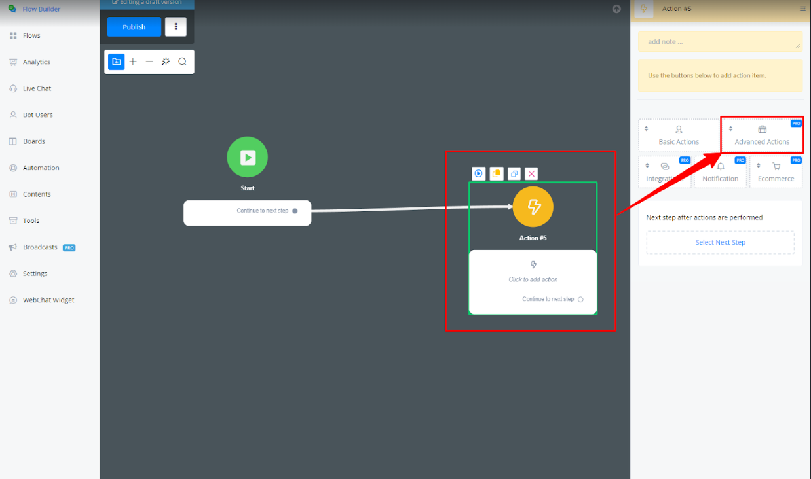Click the search magnifier icon in canvas toolbar
The height and width of the screenshot is (479, 811).
pyautogui.click(x=183, y=62)
